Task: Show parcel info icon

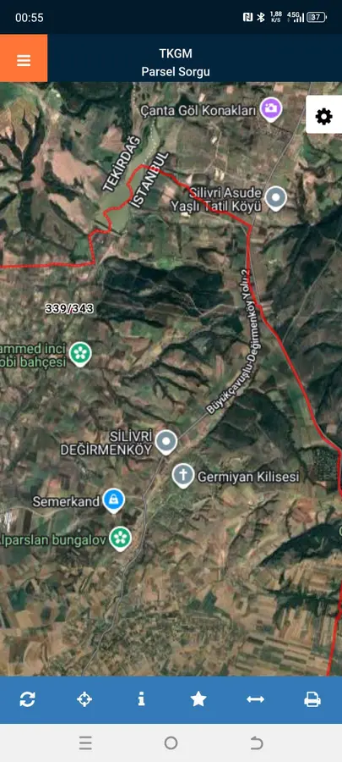Action: coord(142,699)
